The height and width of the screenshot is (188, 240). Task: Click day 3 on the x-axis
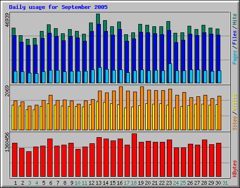30,183
